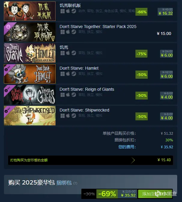
Task: Open 饥荒联机版 game thumbnail
Action: [x=30, y=11]
